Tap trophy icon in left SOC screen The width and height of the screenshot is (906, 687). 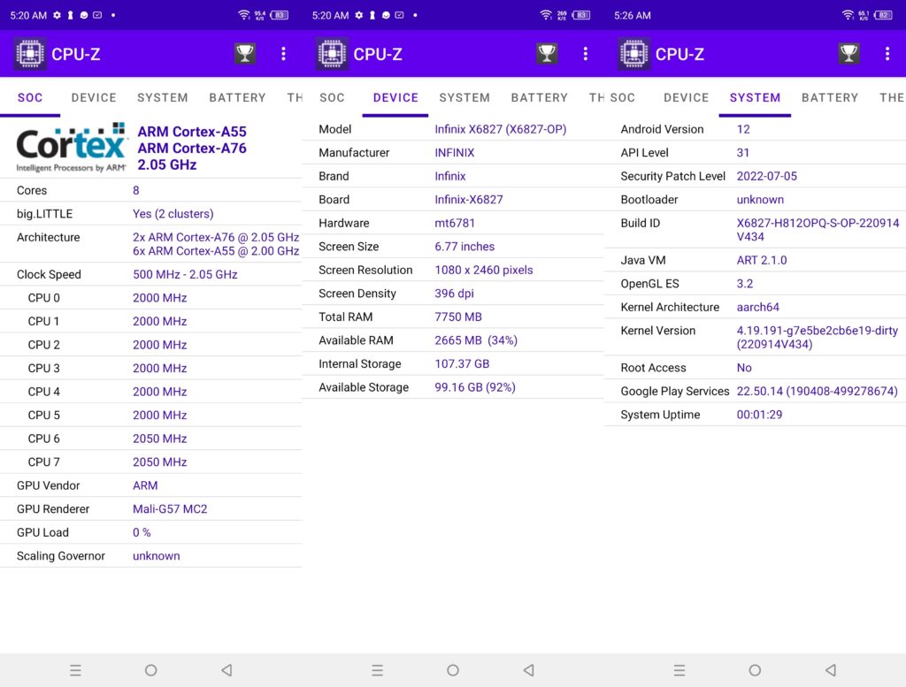click(x=245, y=54)
